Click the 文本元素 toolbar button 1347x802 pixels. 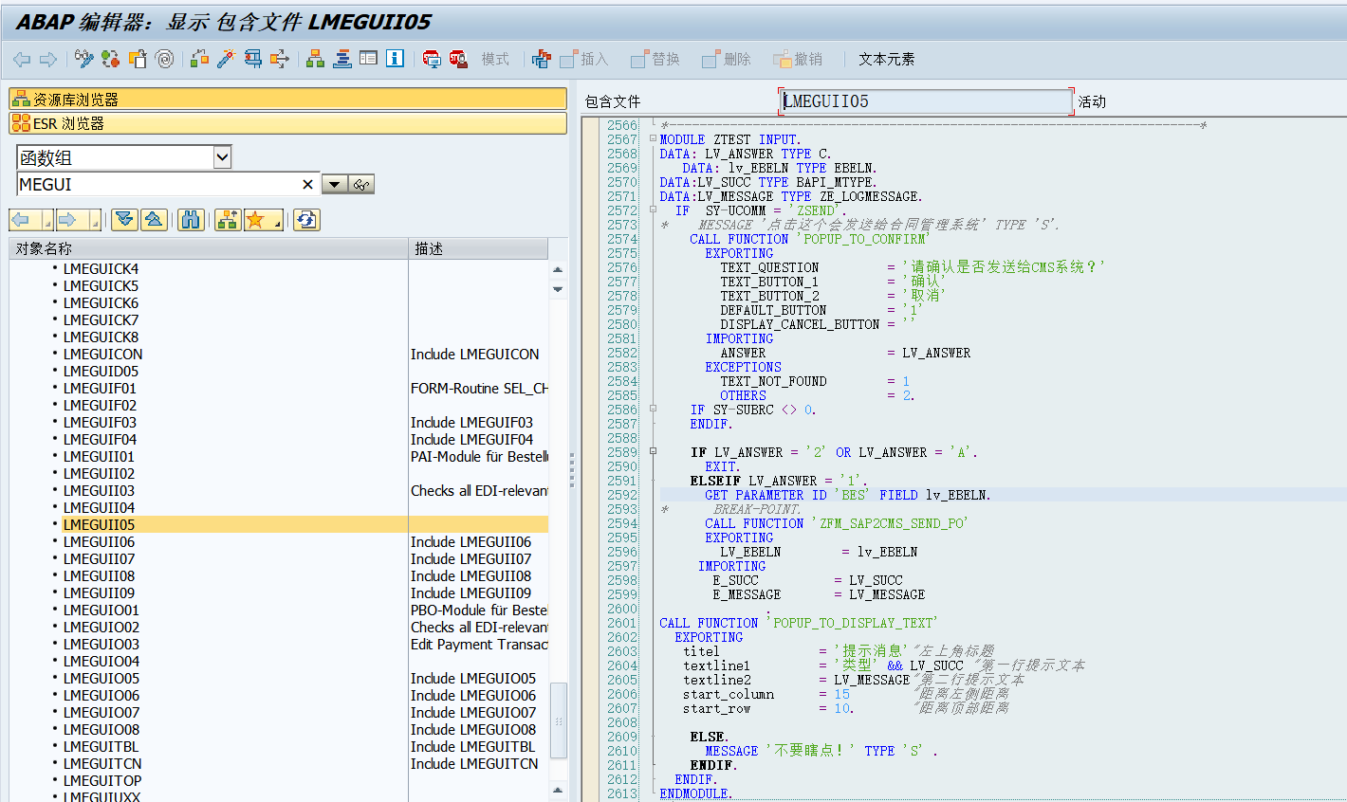tap(886, 59)
